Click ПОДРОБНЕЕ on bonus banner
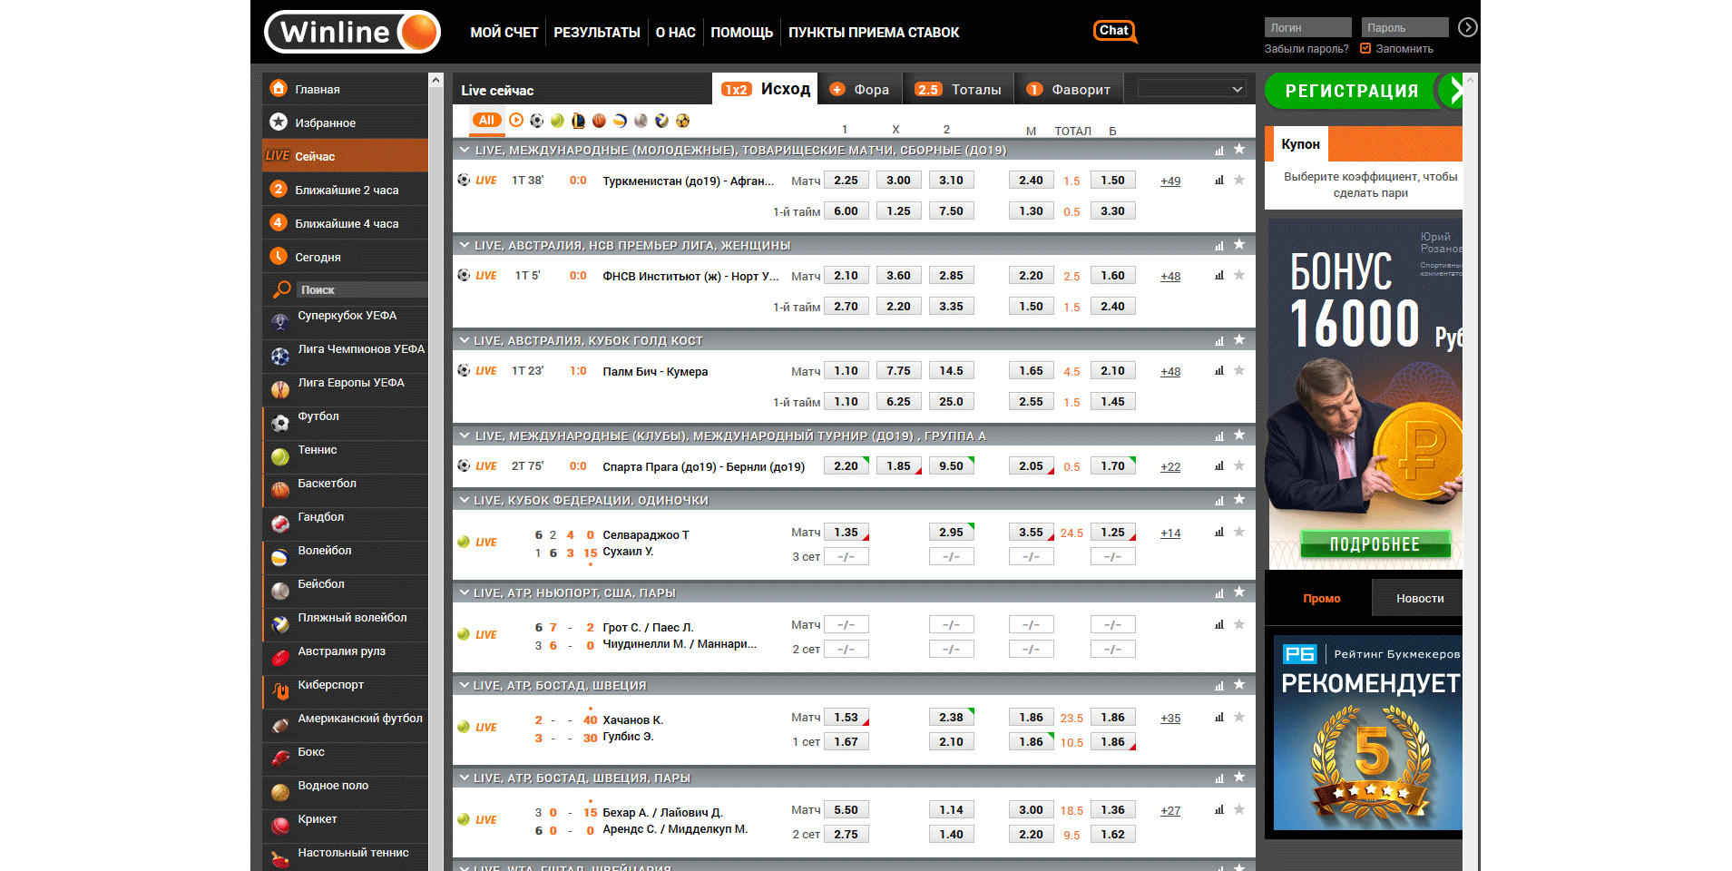The height and width of the screenshot is (871, 1732). pyautogui.click(x=1375, y=544)
